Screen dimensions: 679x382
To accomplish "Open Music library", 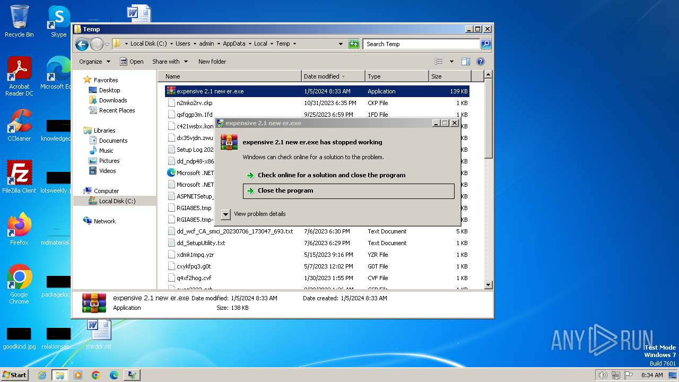I will point(106,151).
